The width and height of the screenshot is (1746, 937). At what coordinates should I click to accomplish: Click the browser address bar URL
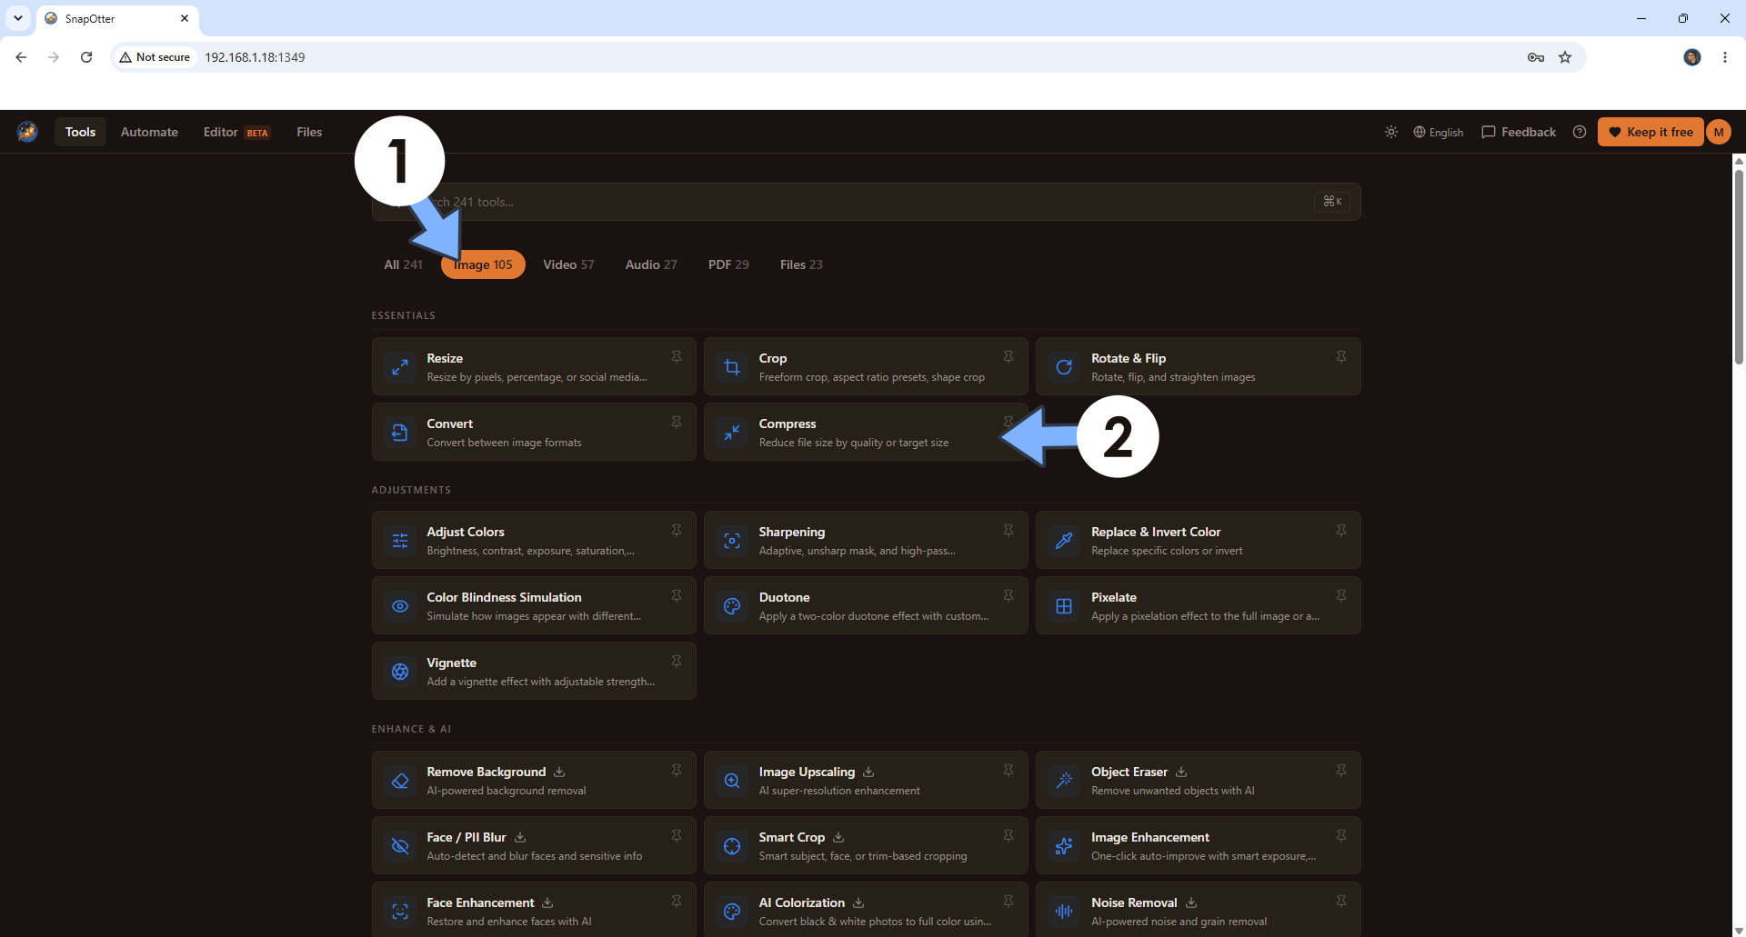(255, 57)
